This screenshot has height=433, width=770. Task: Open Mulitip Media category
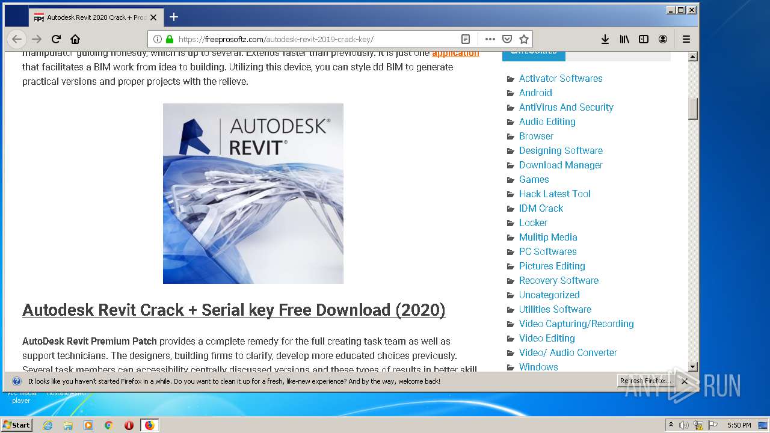tap(548, 237)
